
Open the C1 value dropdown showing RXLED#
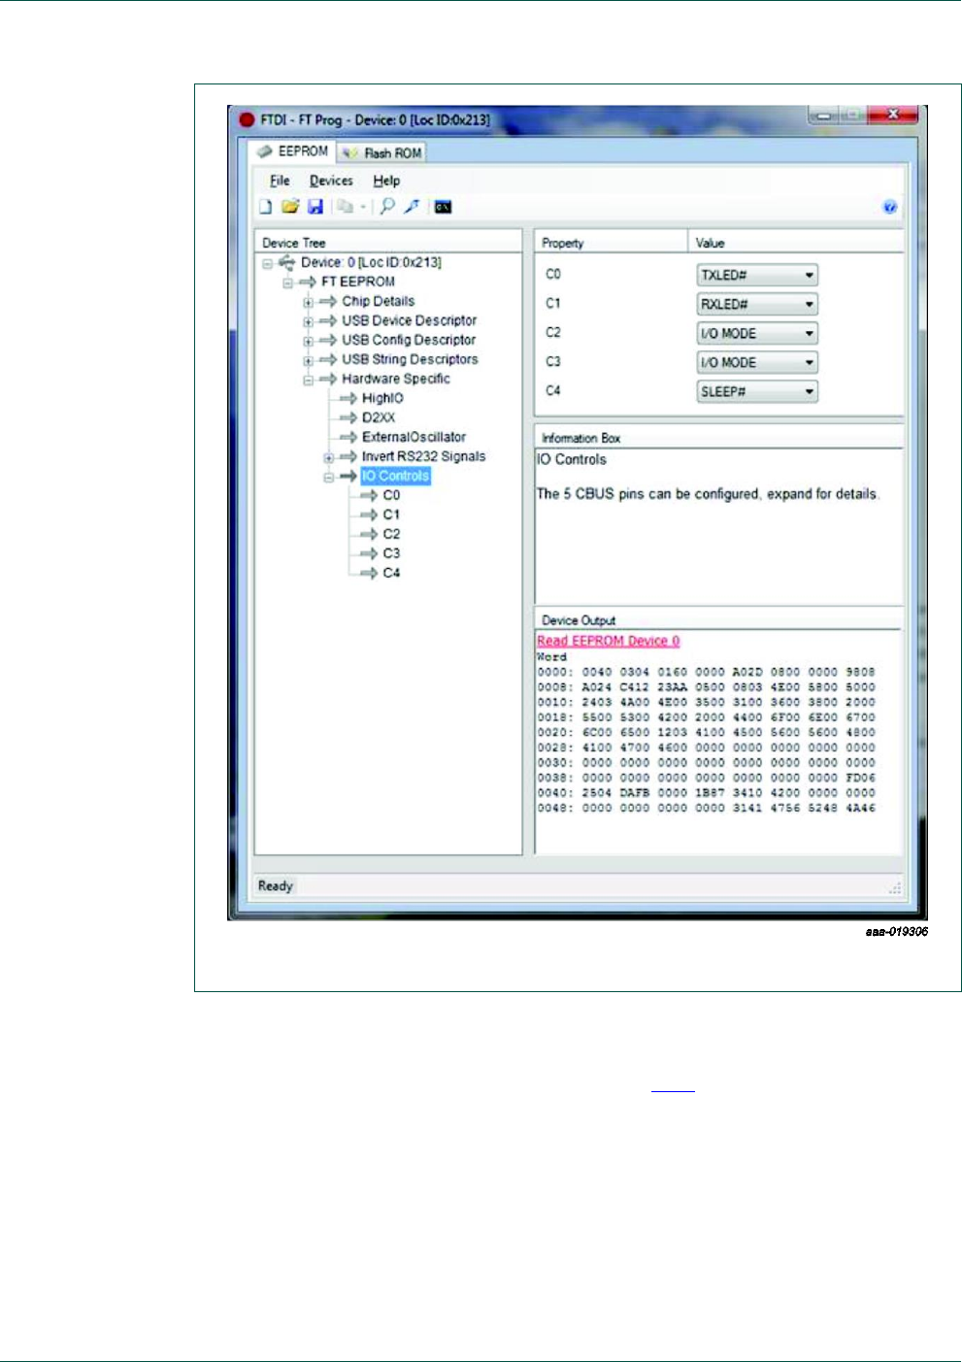pyautogui.click(x=757, y=305)
